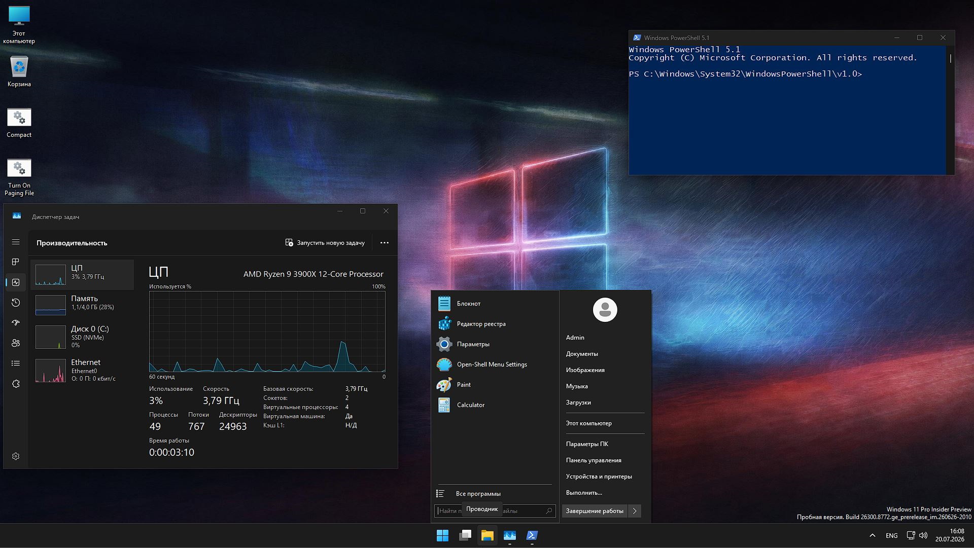The height and width of the screenshot is (548, 974).
Task: Open Панель управления in start menu
Action: (594, 460)
